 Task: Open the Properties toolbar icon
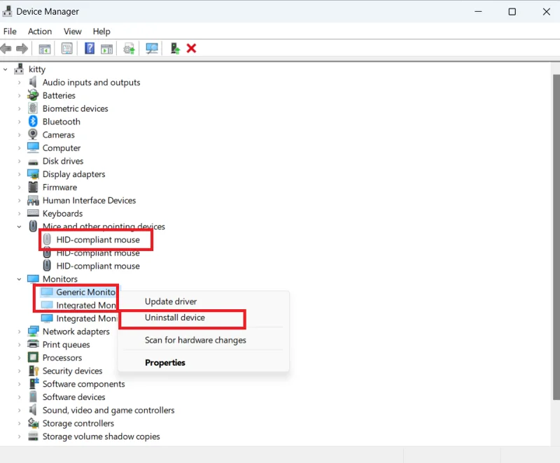coord(66,48)
